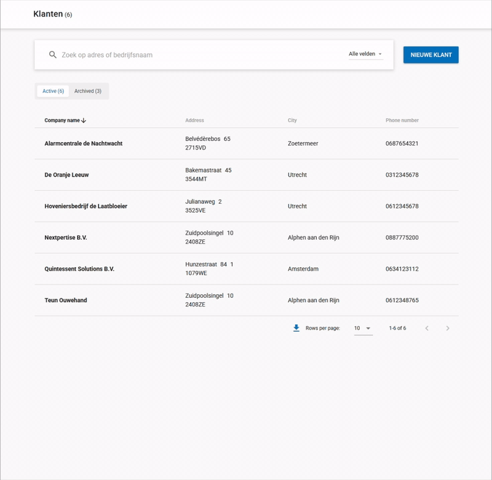Select phone number 0612348765
Viewport: 492px width, 480px height.
click(x=402, y=300)
